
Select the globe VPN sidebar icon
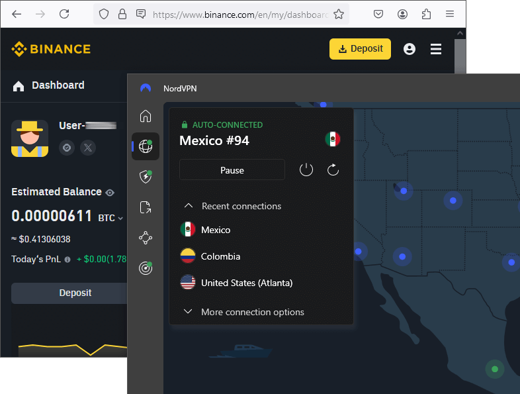pyautogui.click(x=146, y=146)
